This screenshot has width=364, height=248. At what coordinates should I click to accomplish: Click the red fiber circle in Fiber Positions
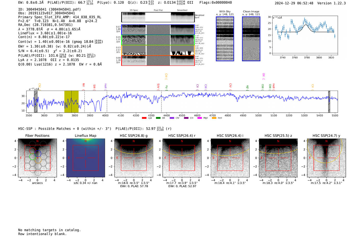coord(32,150)
